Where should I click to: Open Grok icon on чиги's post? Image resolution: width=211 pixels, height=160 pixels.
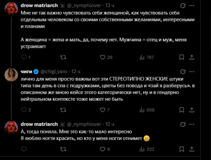tap(183, 71)
